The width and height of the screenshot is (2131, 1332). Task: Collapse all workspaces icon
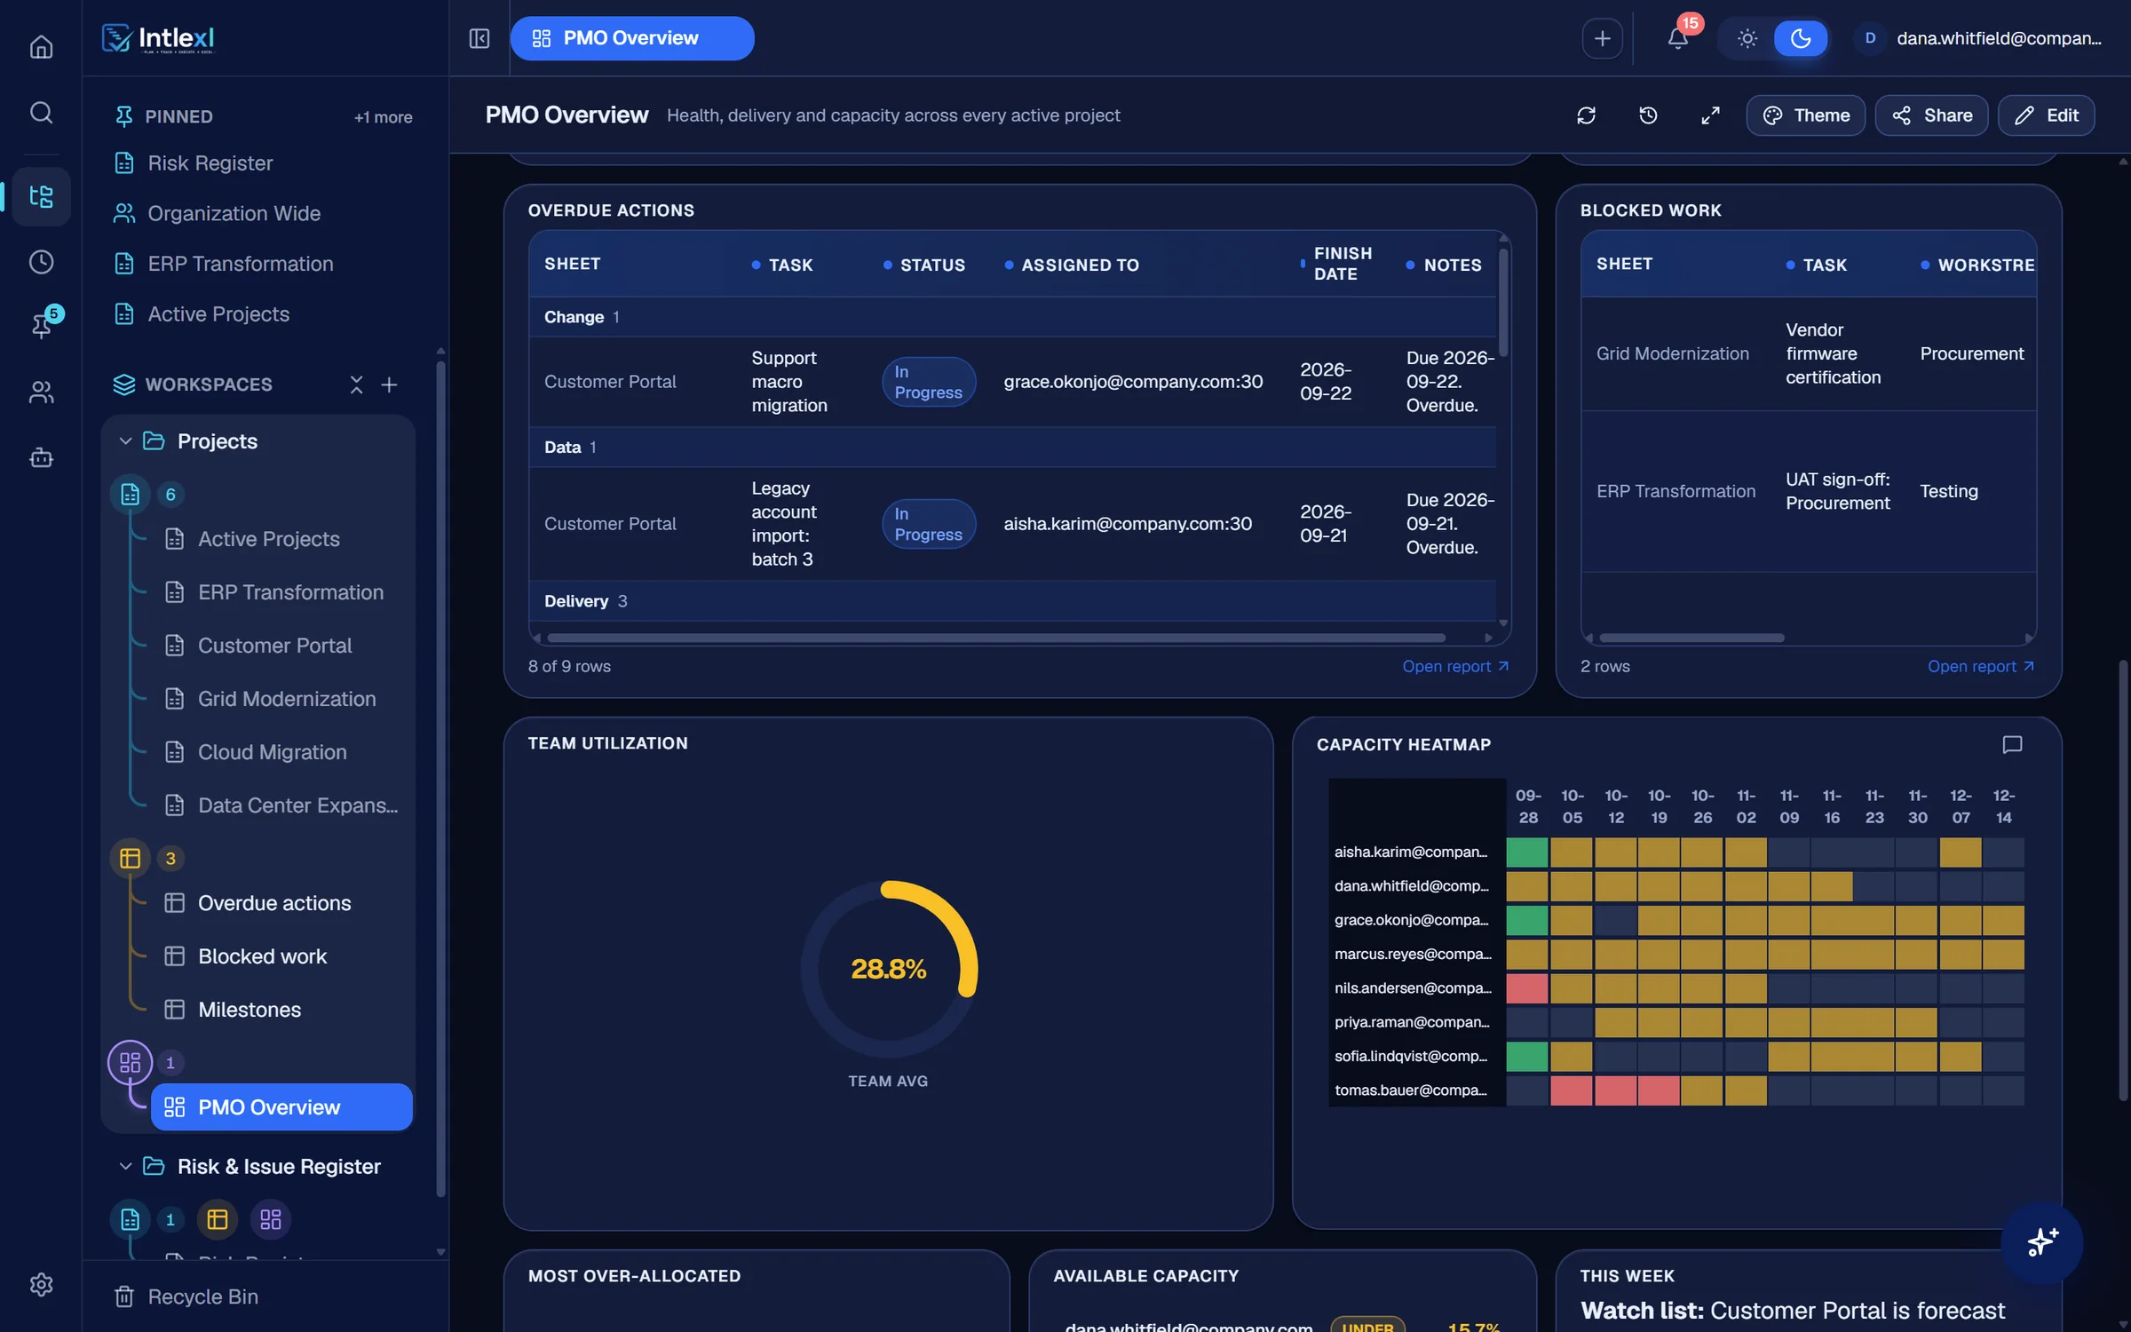pos(356,385)
